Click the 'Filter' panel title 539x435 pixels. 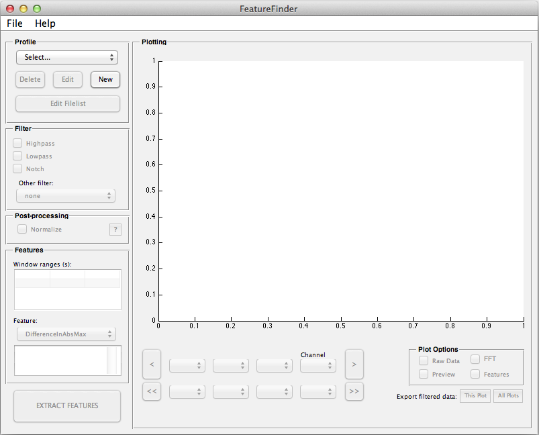coord(23,129)
